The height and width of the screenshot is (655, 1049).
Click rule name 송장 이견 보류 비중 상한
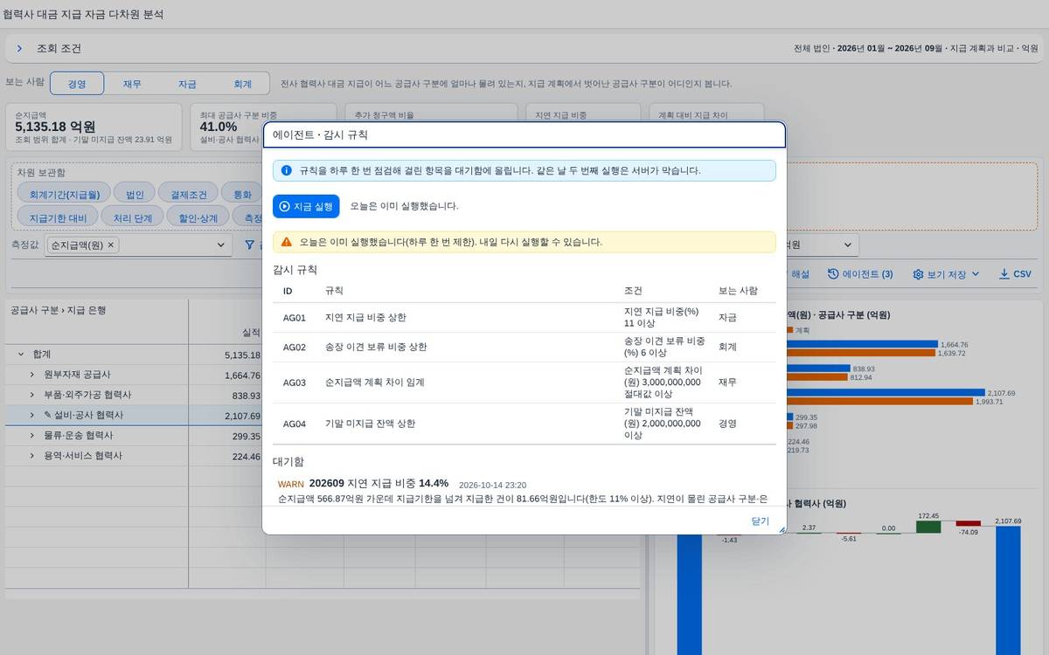pos(376,348)
